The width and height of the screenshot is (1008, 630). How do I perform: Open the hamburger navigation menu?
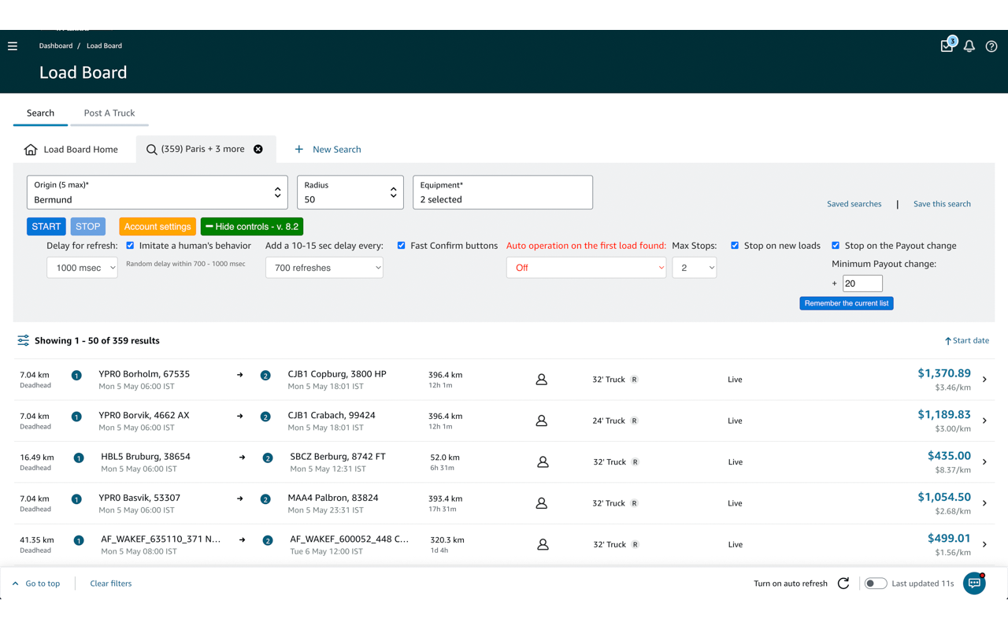click(13, 46)
